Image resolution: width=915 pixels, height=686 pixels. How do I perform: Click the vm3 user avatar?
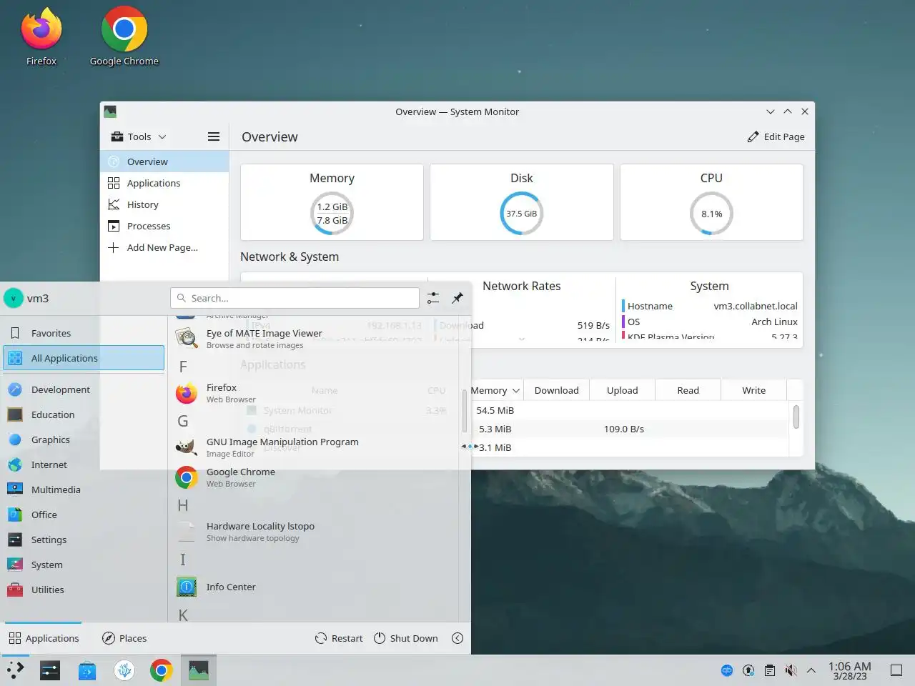click(14, 298)
